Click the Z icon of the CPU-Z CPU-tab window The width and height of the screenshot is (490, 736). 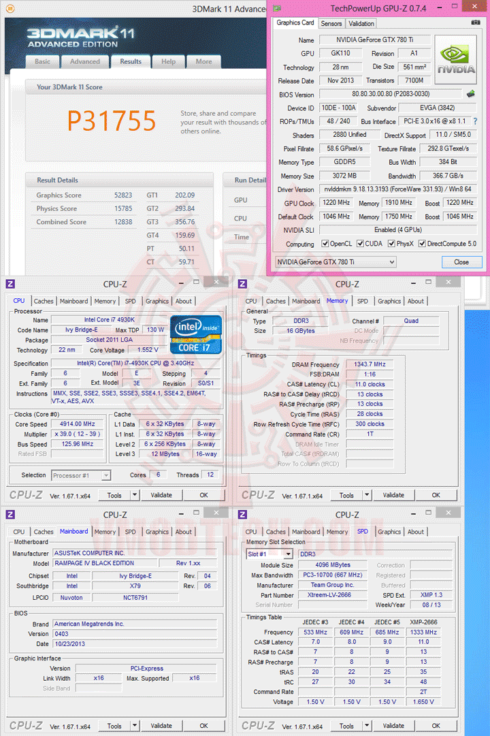pyautogui.click(x=10, y=284)
